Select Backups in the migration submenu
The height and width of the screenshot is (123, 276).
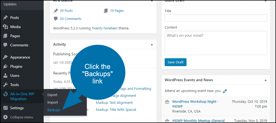(54, 110)
